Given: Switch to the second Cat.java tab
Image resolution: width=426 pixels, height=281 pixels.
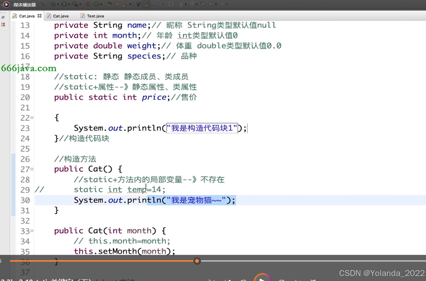Looking at the screenshot, I should 58,16.
